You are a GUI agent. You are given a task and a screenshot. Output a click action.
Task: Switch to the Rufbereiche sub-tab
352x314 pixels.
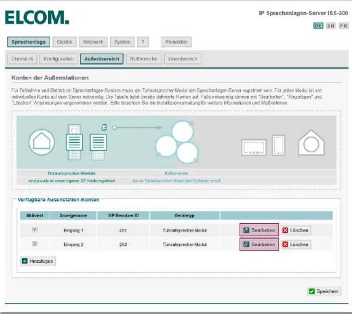pos(144,59)
